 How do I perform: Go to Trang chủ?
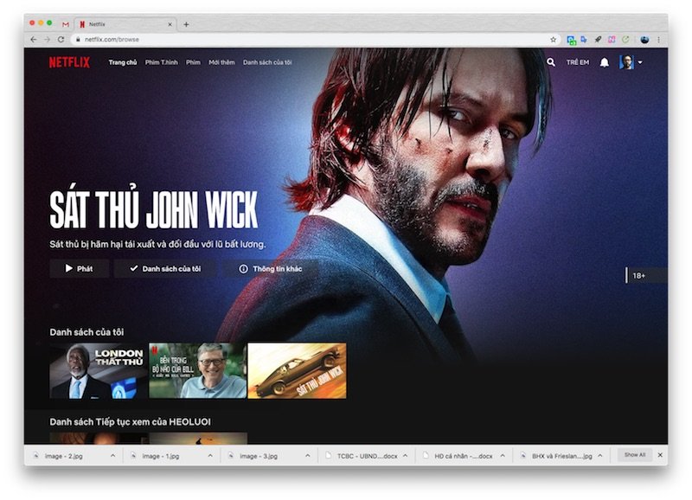(123, 62)
